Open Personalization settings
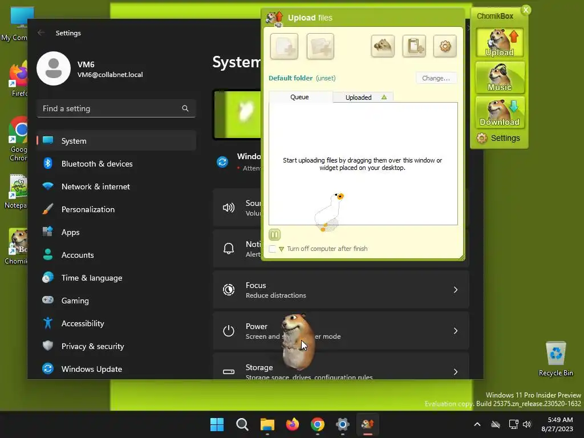The width and height of the screenshot is (584, 438). pos(116,209)
